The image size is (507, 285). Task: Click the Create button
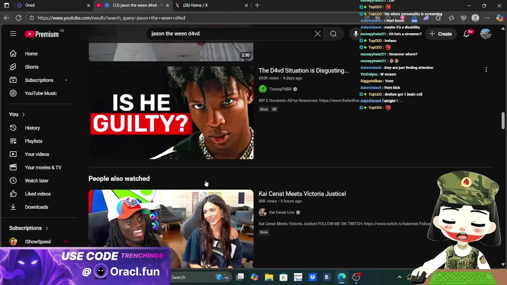click(440, 34)
